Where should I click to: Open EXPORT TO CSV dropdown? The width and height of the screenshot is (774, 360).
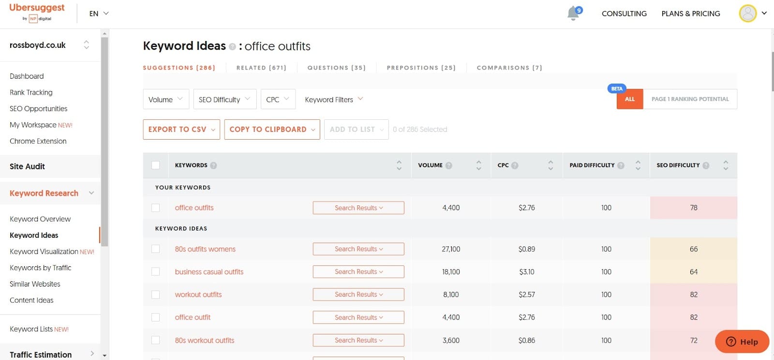(x=181, y=130)
